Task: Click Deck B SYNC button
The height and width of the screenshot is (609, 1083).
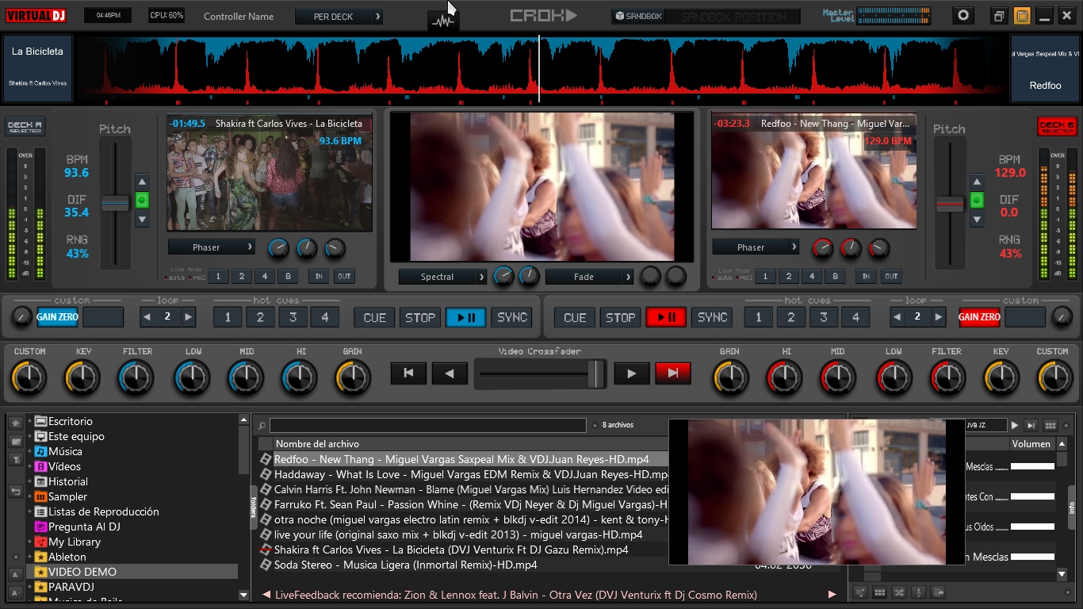Action: pyautogui.click(x=712, y=317)
